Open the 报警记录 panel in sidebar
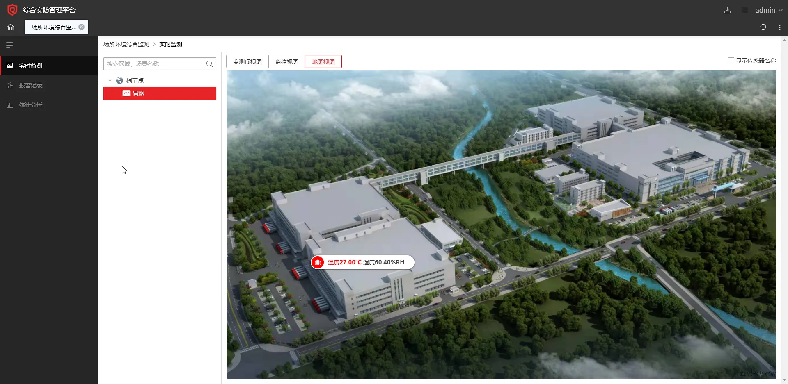 pos(31,85)
